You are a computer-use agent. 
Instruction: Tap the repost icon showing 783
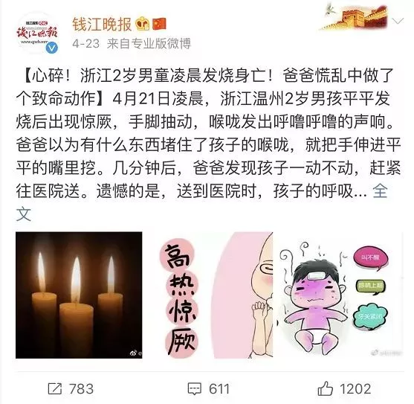(x=55, y=388)
